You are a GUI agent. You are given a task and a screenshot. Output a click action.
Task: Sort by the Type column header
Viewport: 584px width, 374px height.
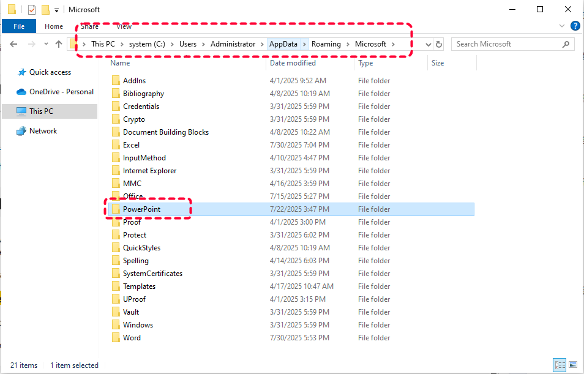click(x=365, y=63)
